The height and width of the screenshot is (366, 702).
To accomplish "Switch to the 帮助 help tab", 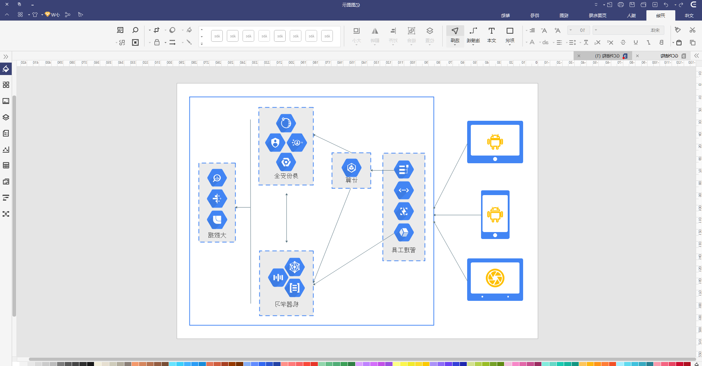I will [x=506, y=15].
